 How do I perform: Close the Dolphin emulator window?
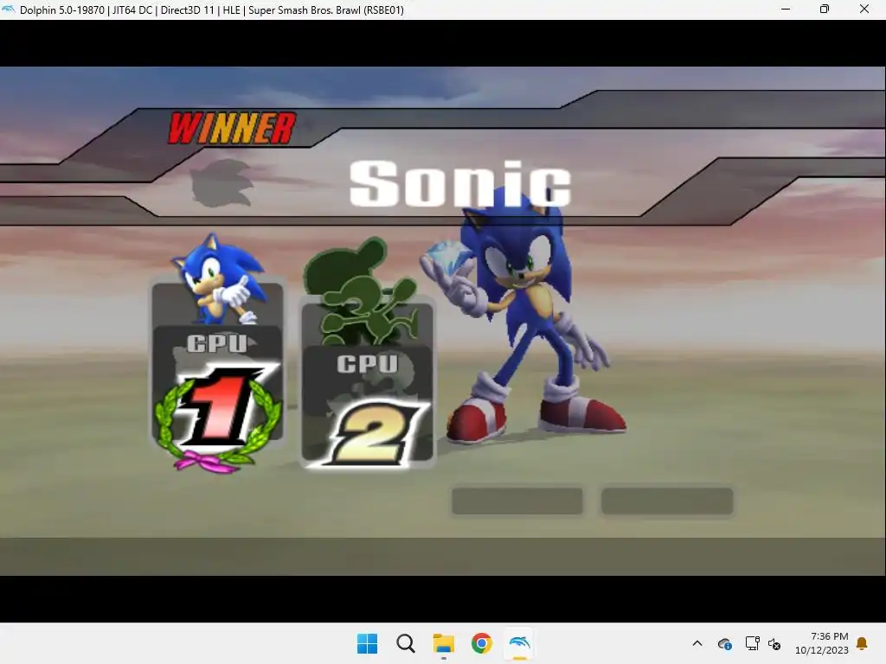pyautogui.click(x=864, y=9)
